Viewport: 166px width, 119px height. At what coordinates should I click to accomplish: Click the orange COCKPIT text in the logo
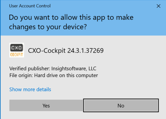[x=17, y=55]
